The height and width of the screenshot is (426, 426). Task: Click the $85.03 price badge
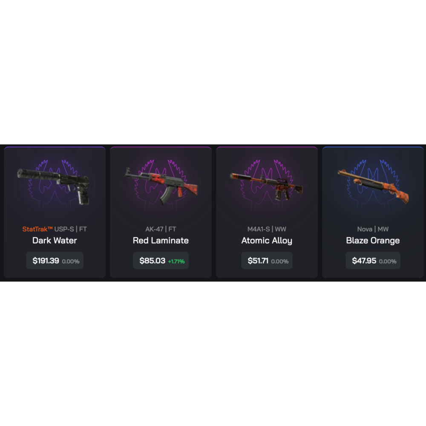pyautogui.click(x=161, y=261)
